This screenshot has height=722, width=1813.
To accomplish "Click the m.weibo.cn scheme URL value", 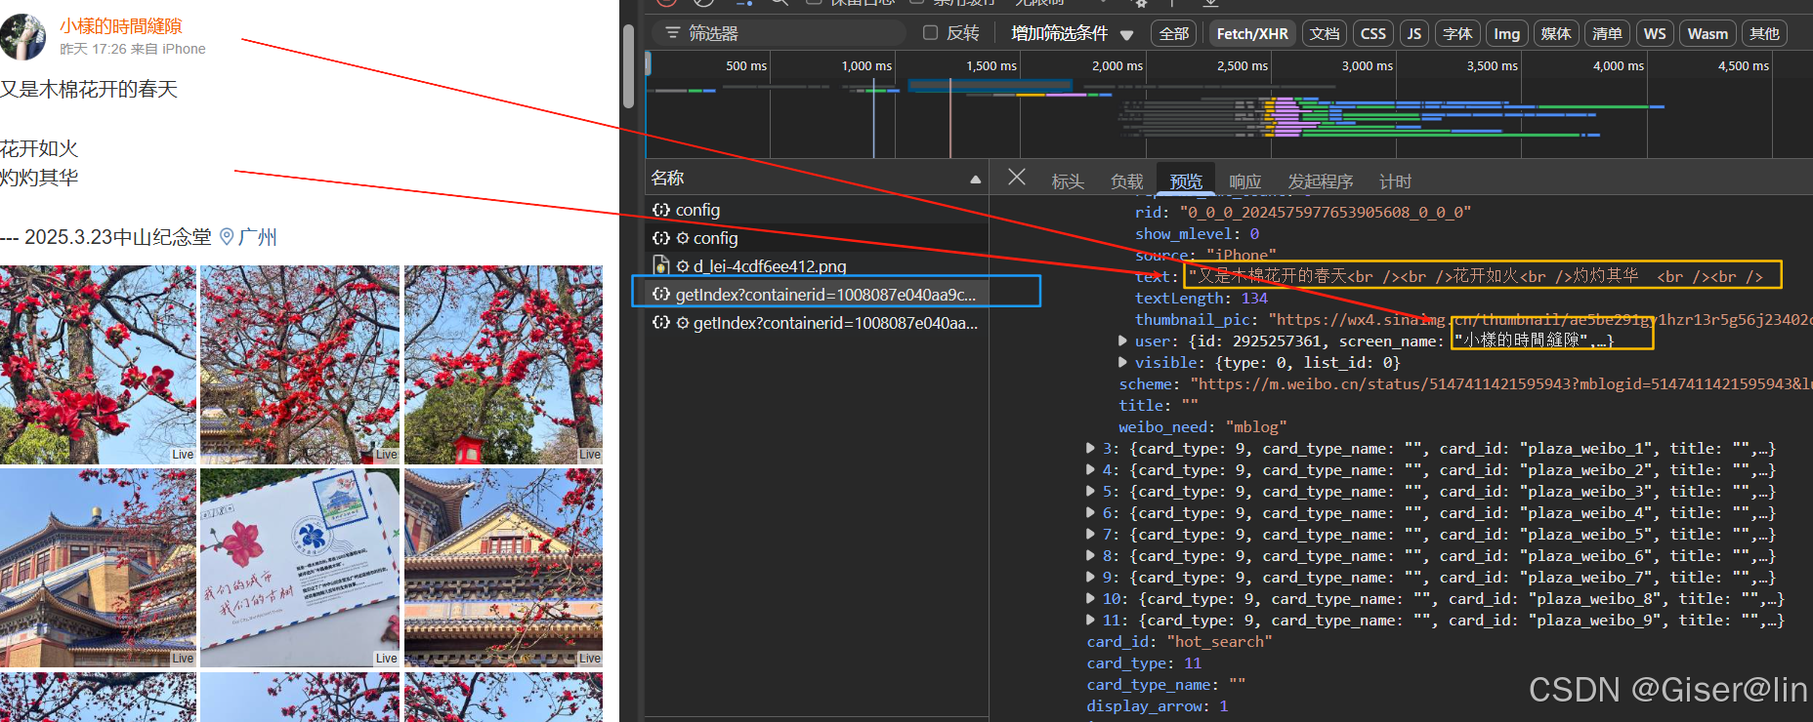I will click(x=1501, y=383).
